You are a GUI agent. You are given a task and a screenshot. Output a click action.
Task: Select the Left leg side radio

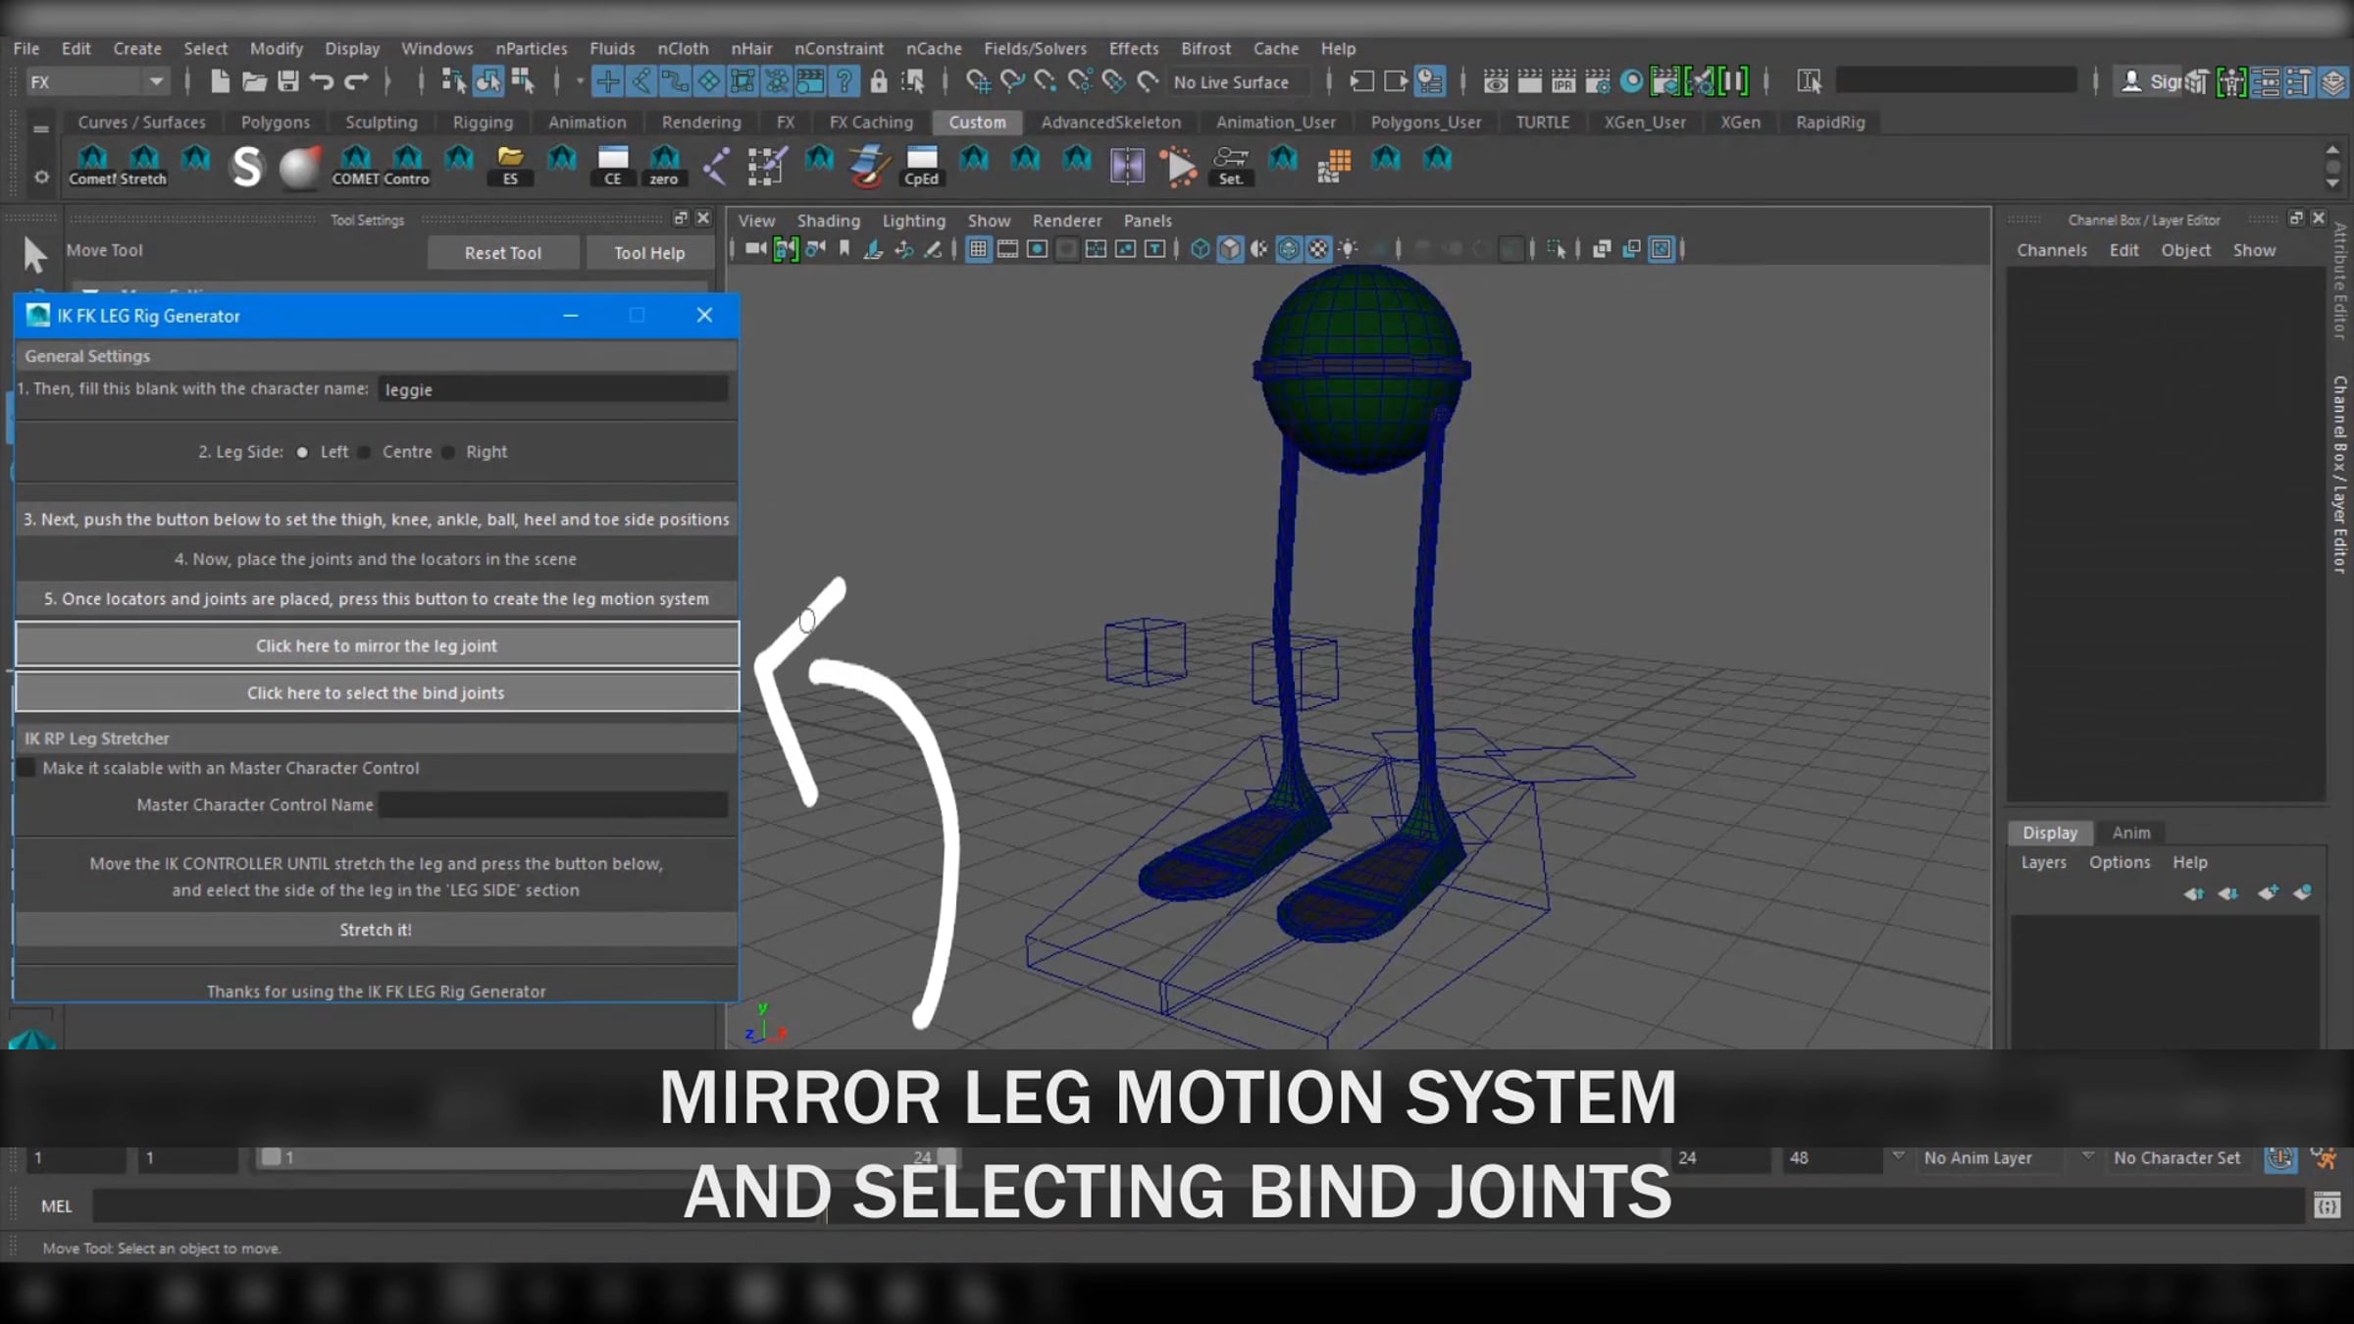pyautogui.click(x=302, y=452)
